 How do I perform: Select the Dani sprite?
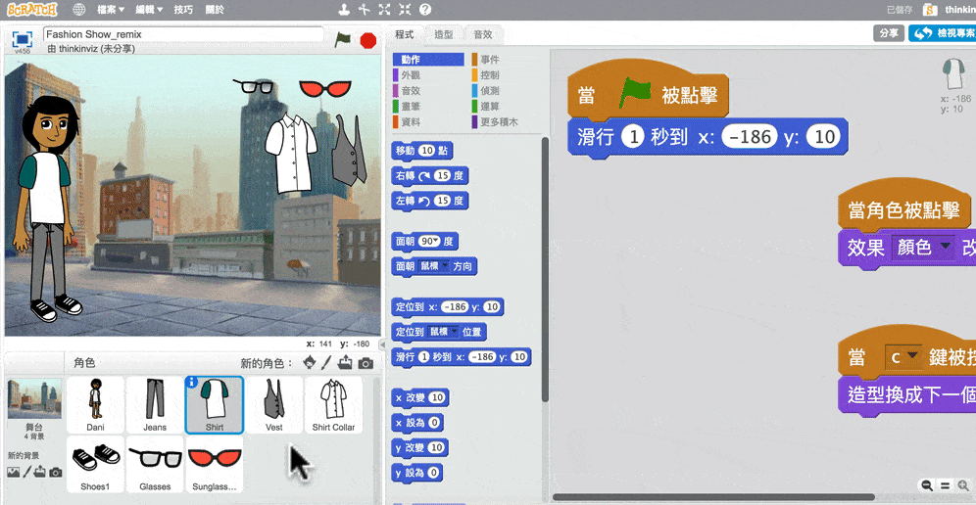coord(95,404)
